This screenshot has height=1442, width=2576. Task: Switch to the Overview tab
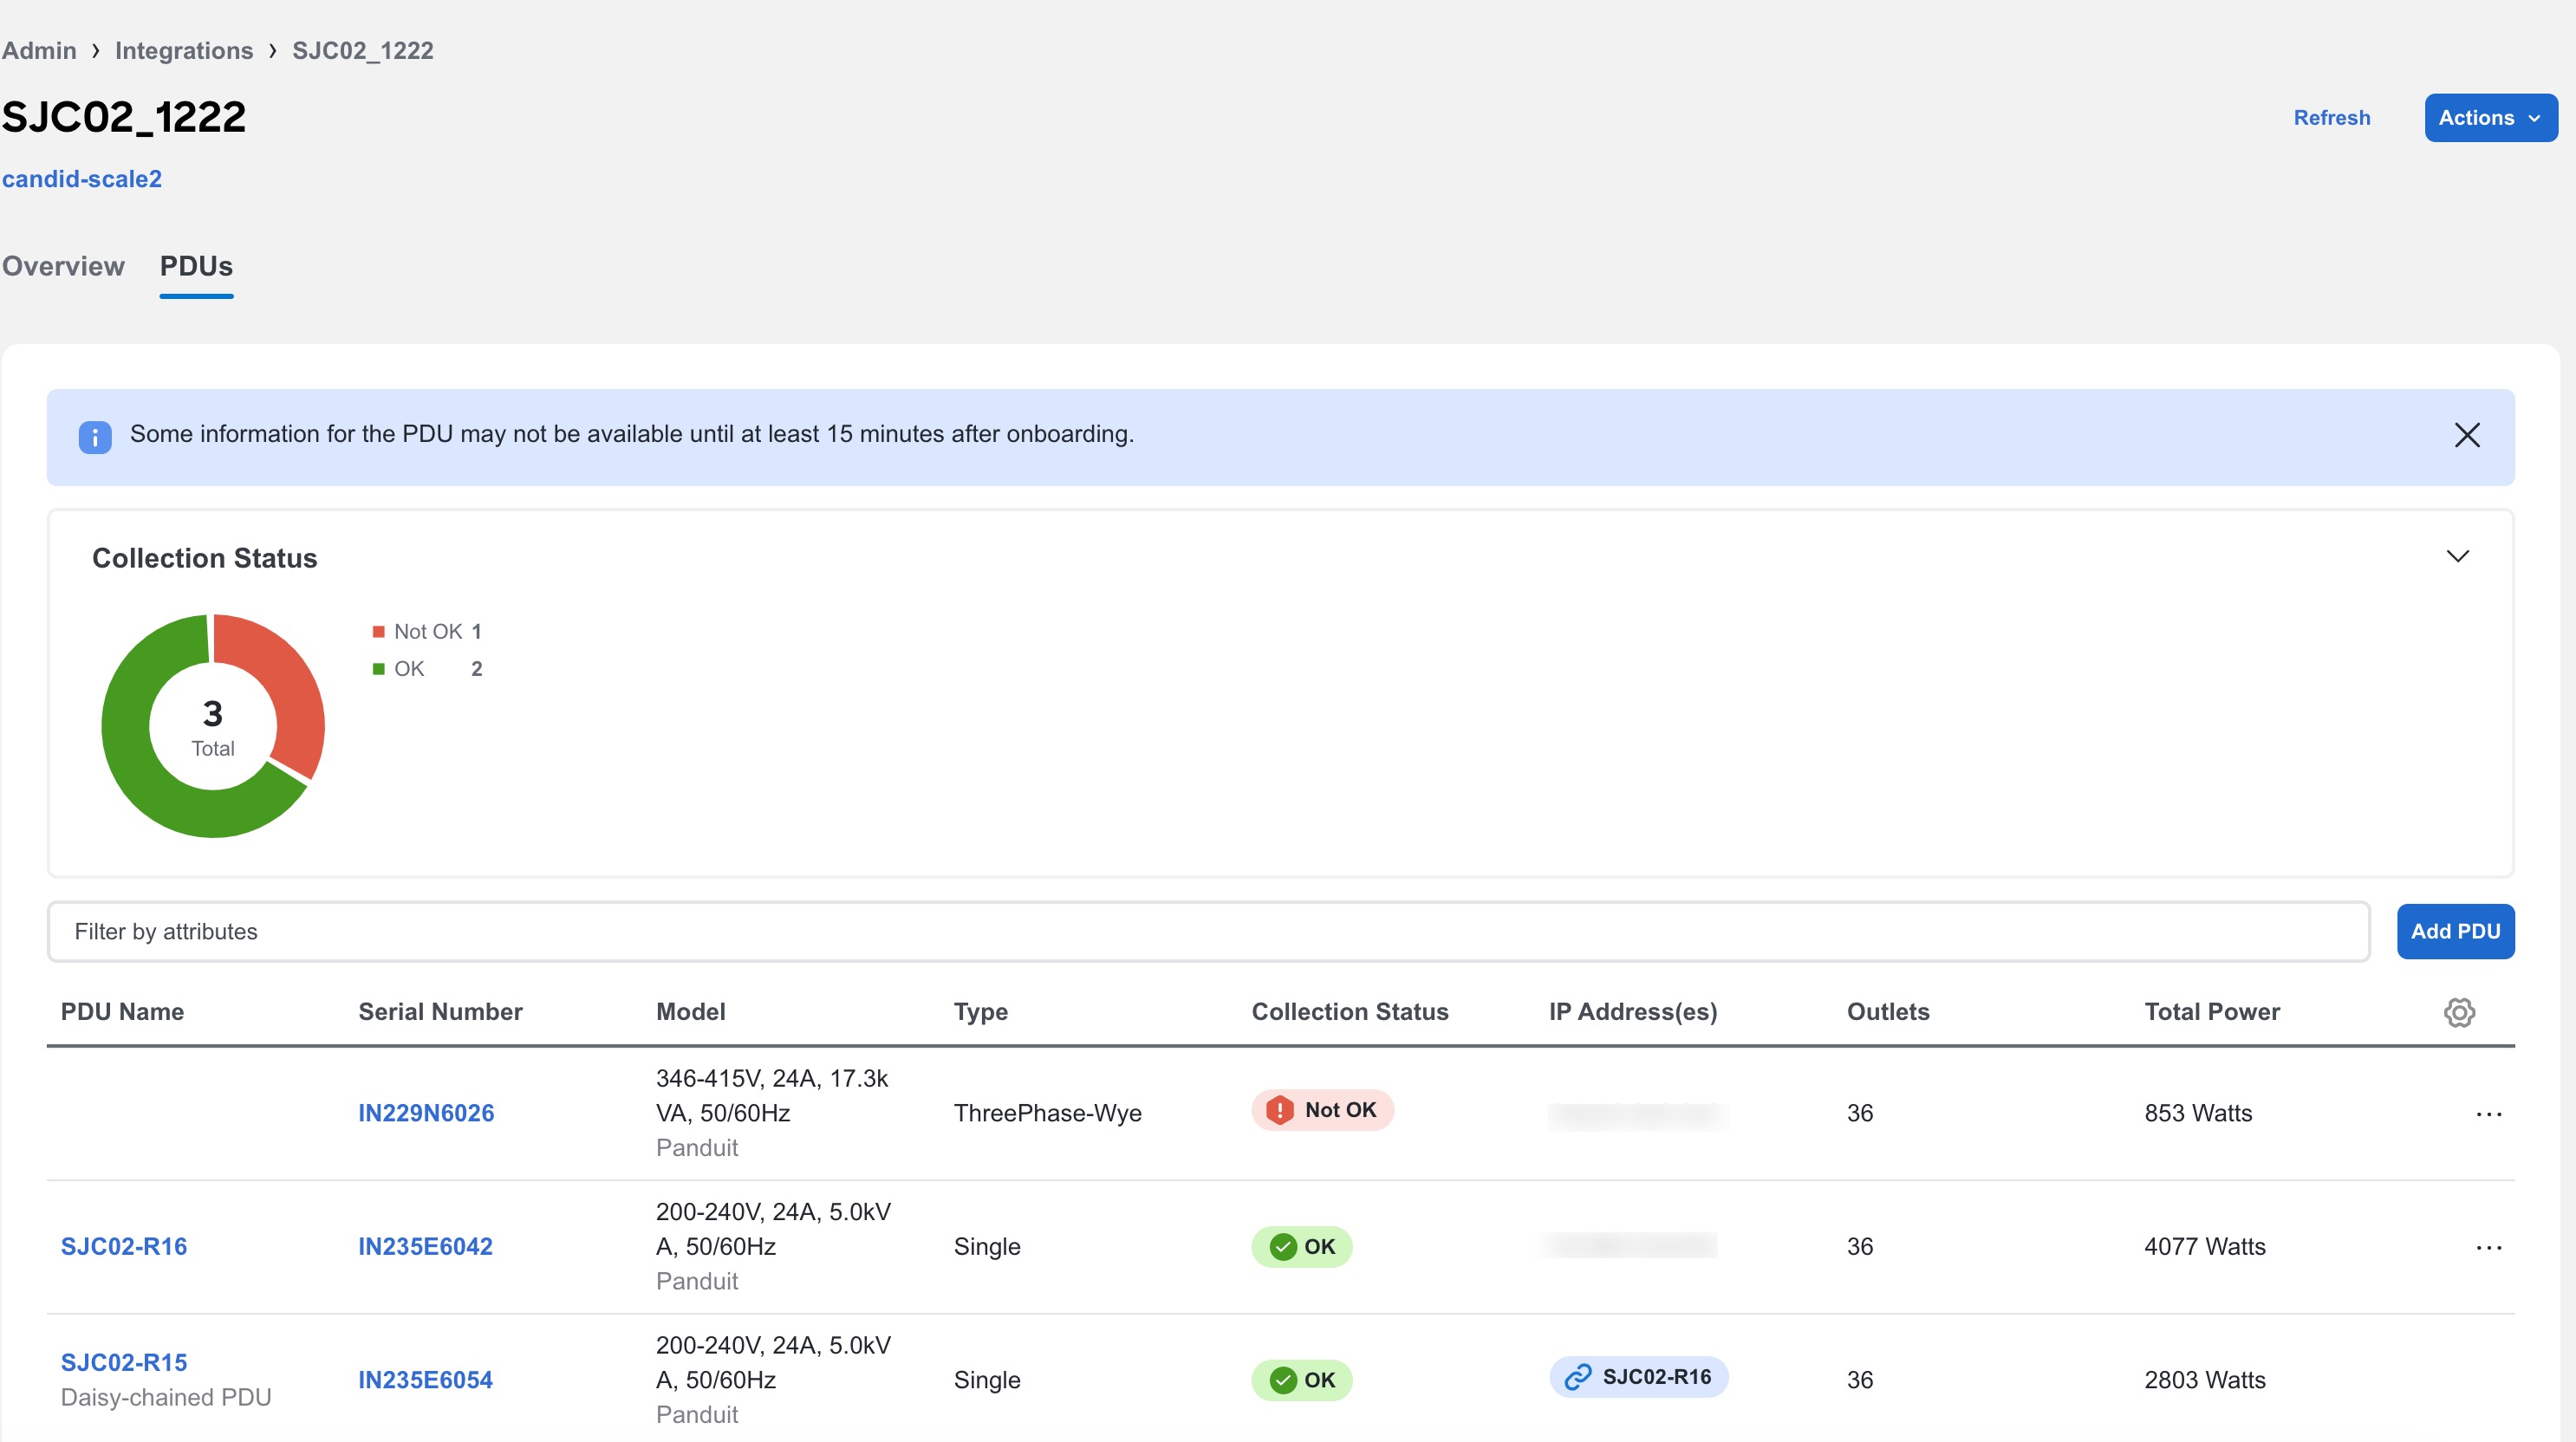click(x=63, y=267)
